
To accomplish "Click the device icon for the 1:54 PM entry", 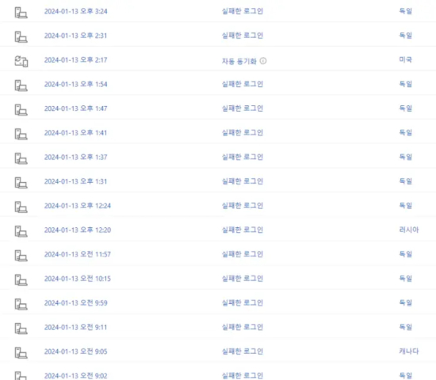I will [x=21, y=85].
